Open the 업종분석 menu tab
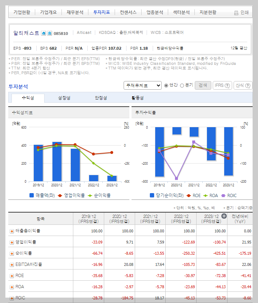 155,12
